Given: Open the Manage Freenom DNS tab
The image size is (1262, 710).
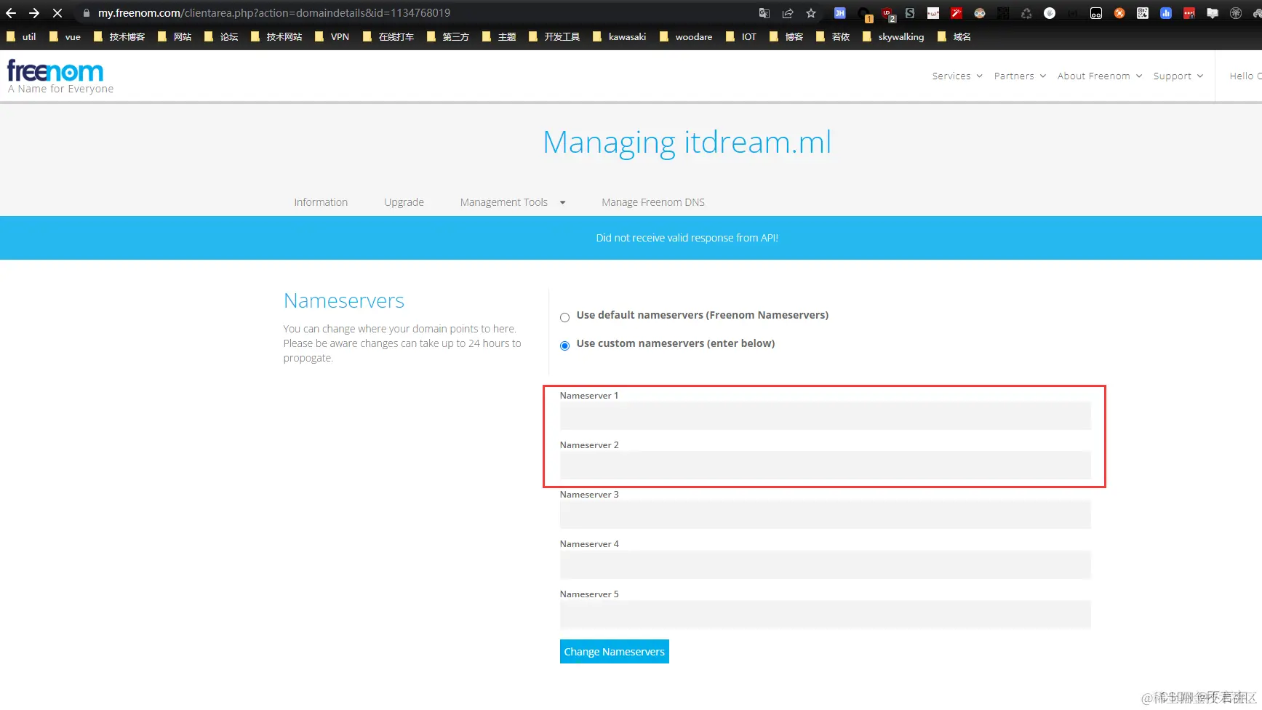Looking at the screenshot, I should (x=653, y=202).
